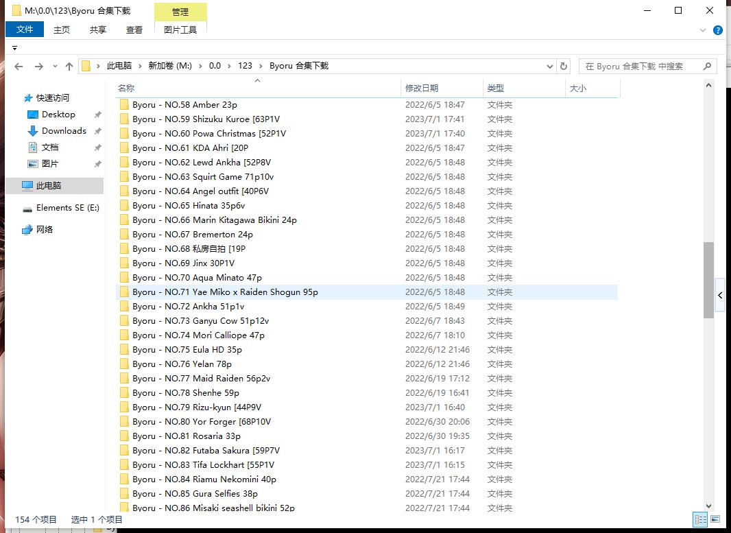Expand the ribbon with the chevron
This screenshot has height=533, width=731.
[703, 30]
